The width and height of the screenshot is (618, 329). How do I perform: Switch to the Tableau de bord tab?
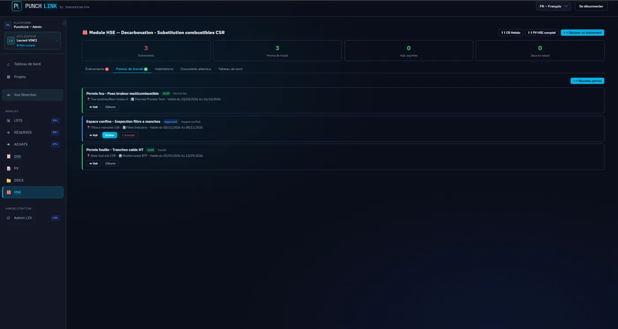click(x=230, y=69)
